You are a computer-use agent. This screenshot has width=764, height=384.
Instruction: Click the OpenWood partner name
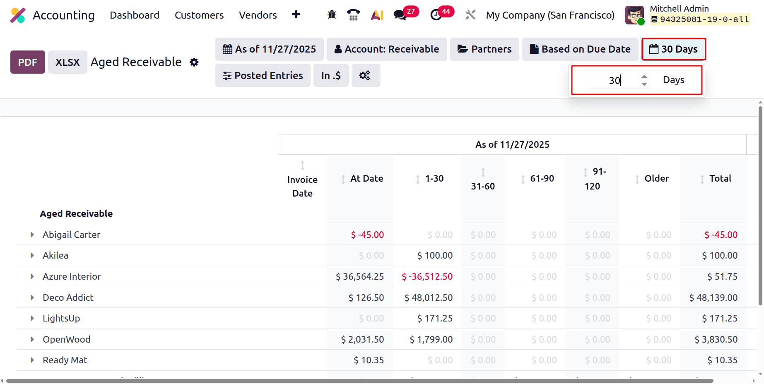click(x=66, y=339)
